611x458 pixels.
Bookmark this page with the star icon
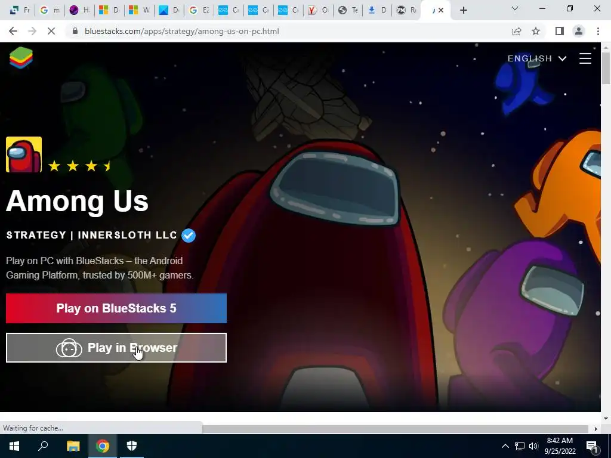coord(536,31)
